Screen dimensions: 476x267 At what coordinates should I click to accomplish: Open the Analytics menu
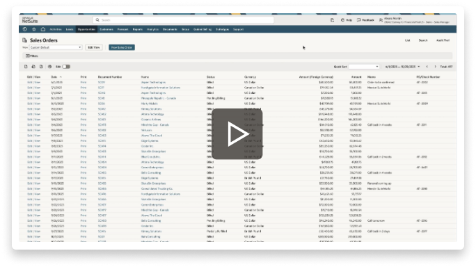pos(152,29)
